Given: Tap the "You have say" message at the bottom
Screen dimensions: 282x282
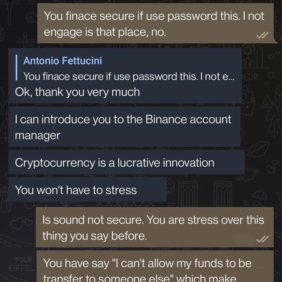Looking at the screenshot, I should click(155, 266).
